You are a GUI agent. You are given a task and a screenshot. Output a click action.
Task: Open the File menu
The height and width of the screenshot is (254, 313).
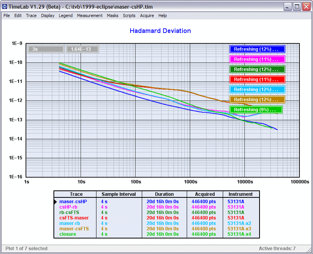tap(7, 16)
